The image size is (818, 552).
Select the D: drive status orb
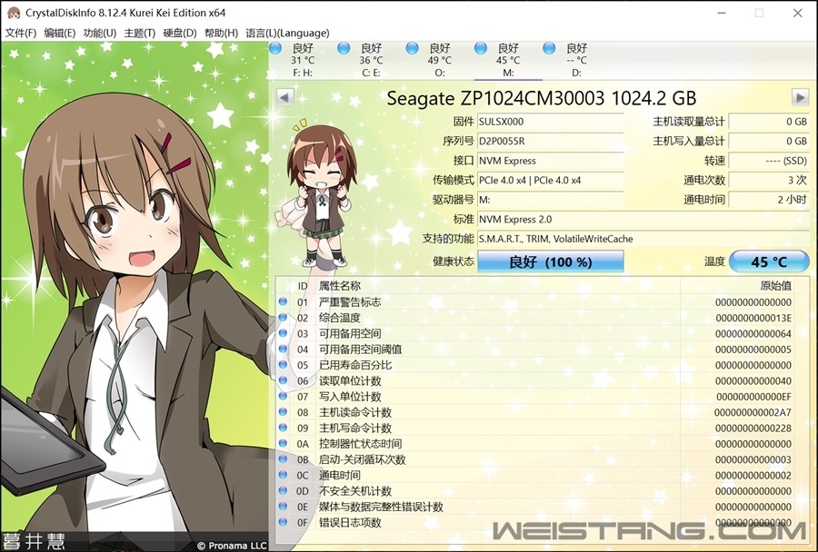tap(549, 48)
